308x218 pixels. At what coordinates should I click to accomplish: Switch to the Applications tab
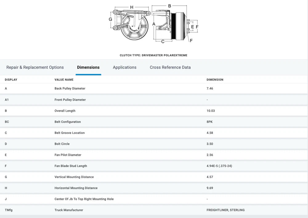124,67
